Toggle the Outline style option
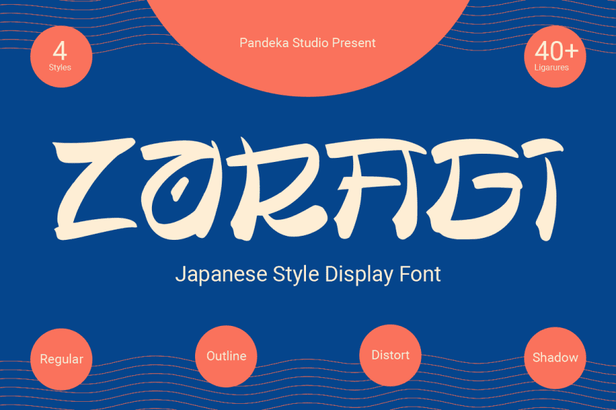 click(x=226, y=355)
